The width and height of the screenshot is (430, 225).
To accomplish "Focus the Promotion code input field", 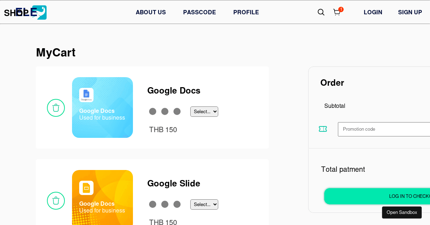I will (384, 129).
